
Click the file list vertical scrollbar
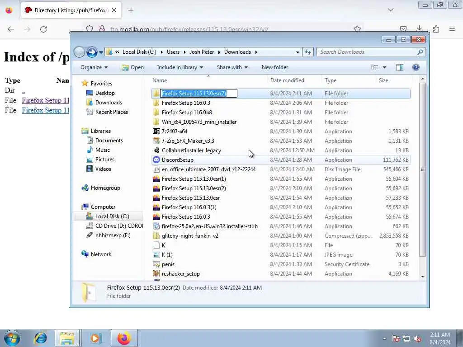[x=423, y=169]
